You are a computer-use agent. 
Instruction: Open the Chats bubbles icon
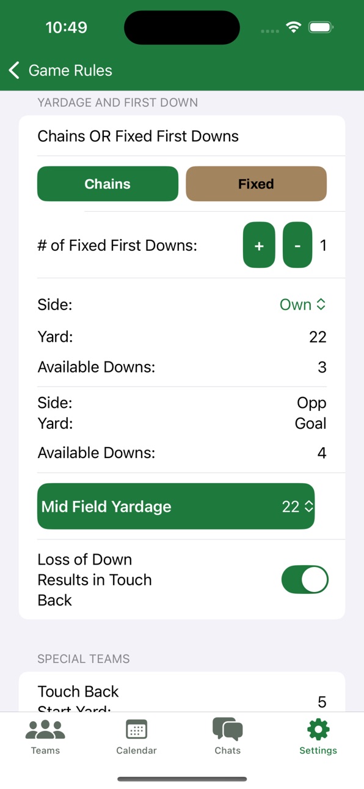click(227, 729)
